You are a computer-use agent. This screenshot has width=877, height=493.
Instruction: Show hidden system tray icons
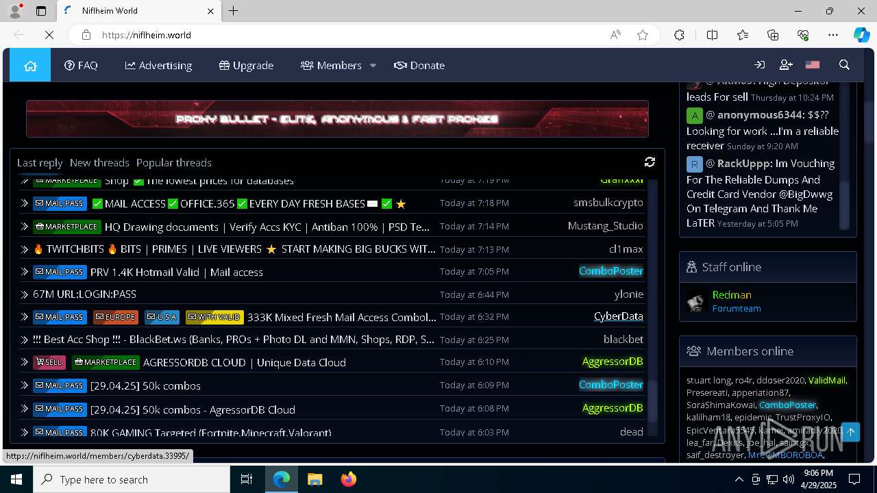click(739, 479)
